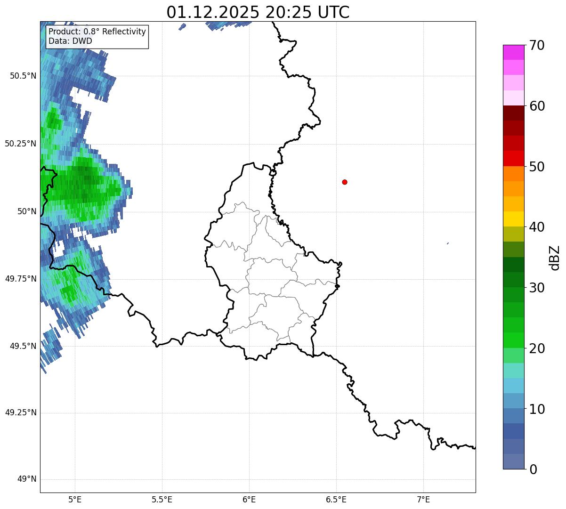Click the 49.75°N latitude label
Screen dimensions: 566x509
20,279
